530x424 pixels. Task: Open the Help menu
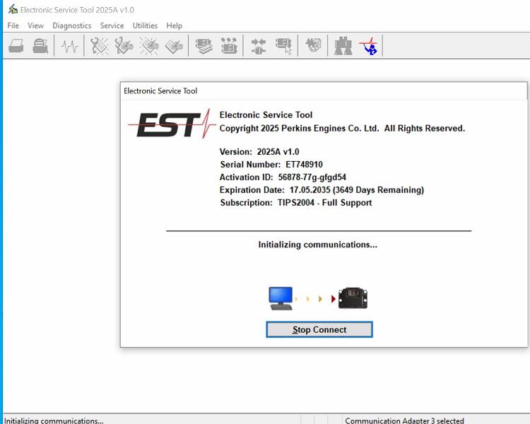[174, 25]
